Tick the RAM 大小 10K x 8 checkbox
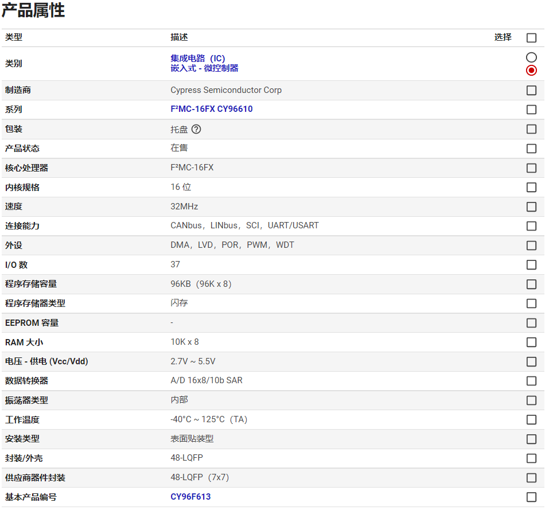The height and width of the screenshot is (514, 553). tap(531, 342)
